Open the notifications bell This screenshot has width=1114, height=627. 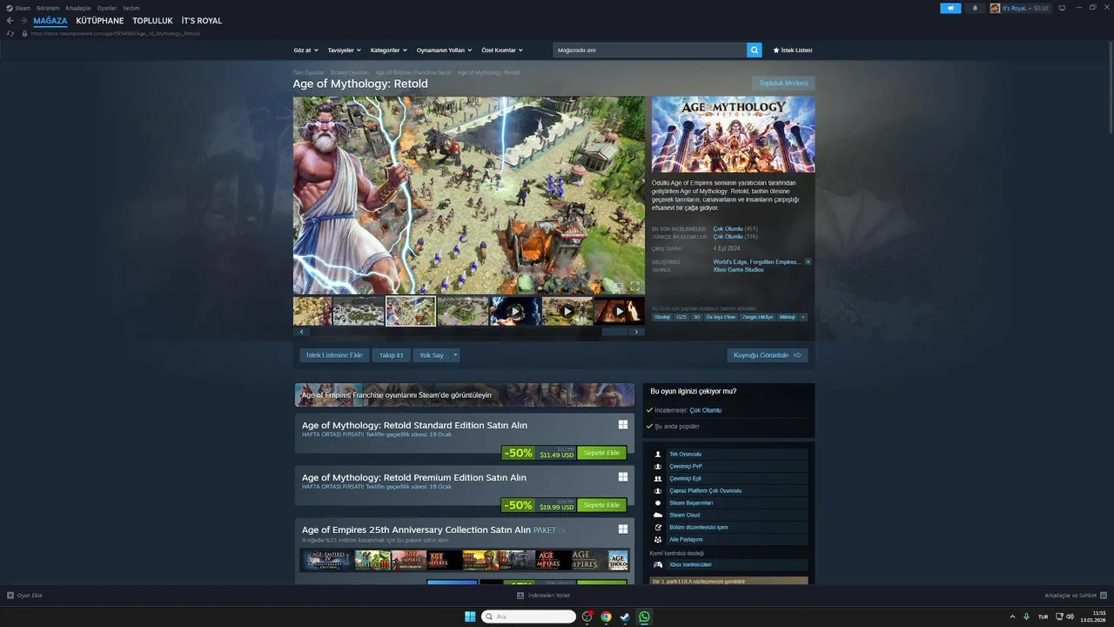point(974,8)
